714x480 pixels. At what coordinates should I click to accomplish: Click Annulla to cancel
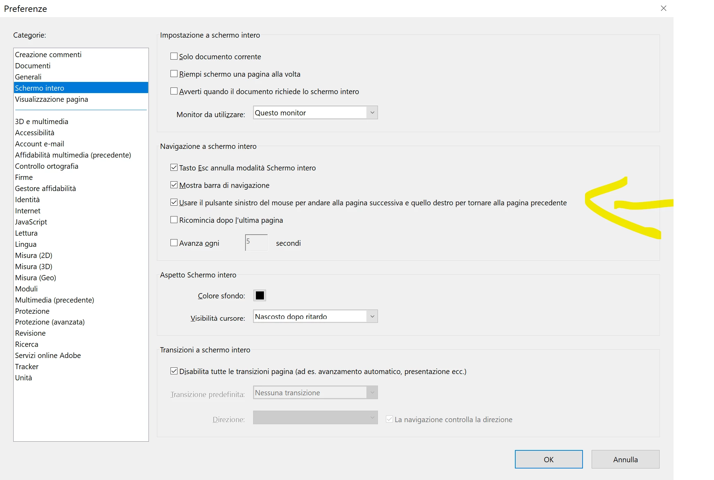click(625, 459)
